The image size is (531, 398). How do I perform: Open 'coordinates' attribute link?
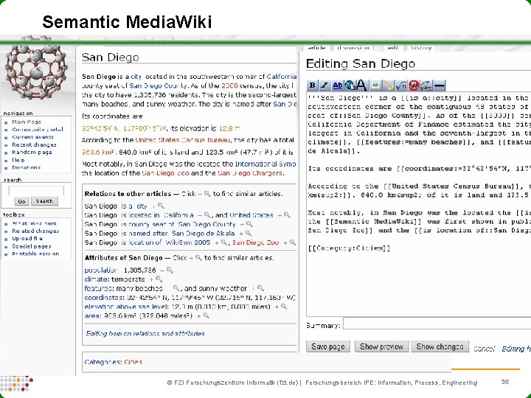click(x=104, y=298)
